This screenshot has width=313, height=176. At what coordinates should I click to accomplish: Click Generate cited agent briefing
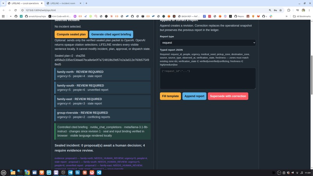coord(111,34)
